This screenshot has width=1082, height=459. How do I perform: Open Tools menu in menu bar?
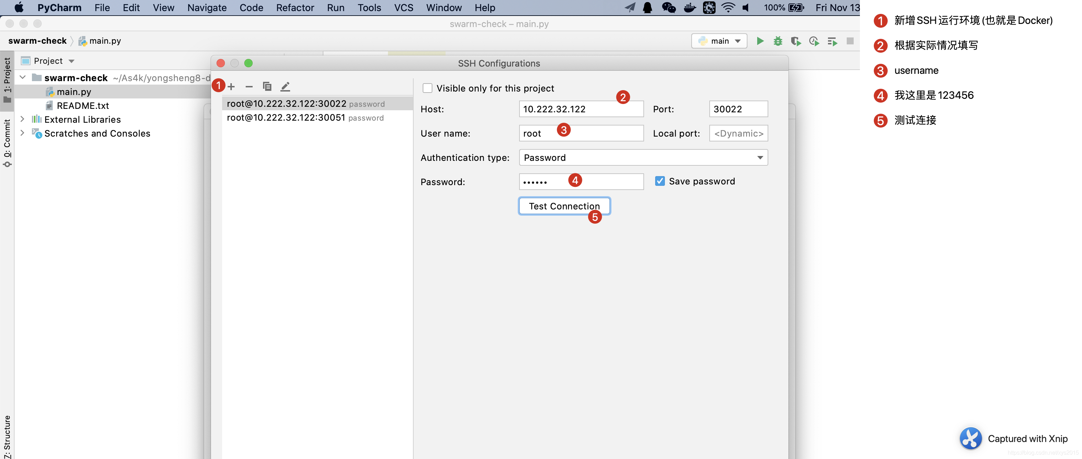tap(369, 8)
